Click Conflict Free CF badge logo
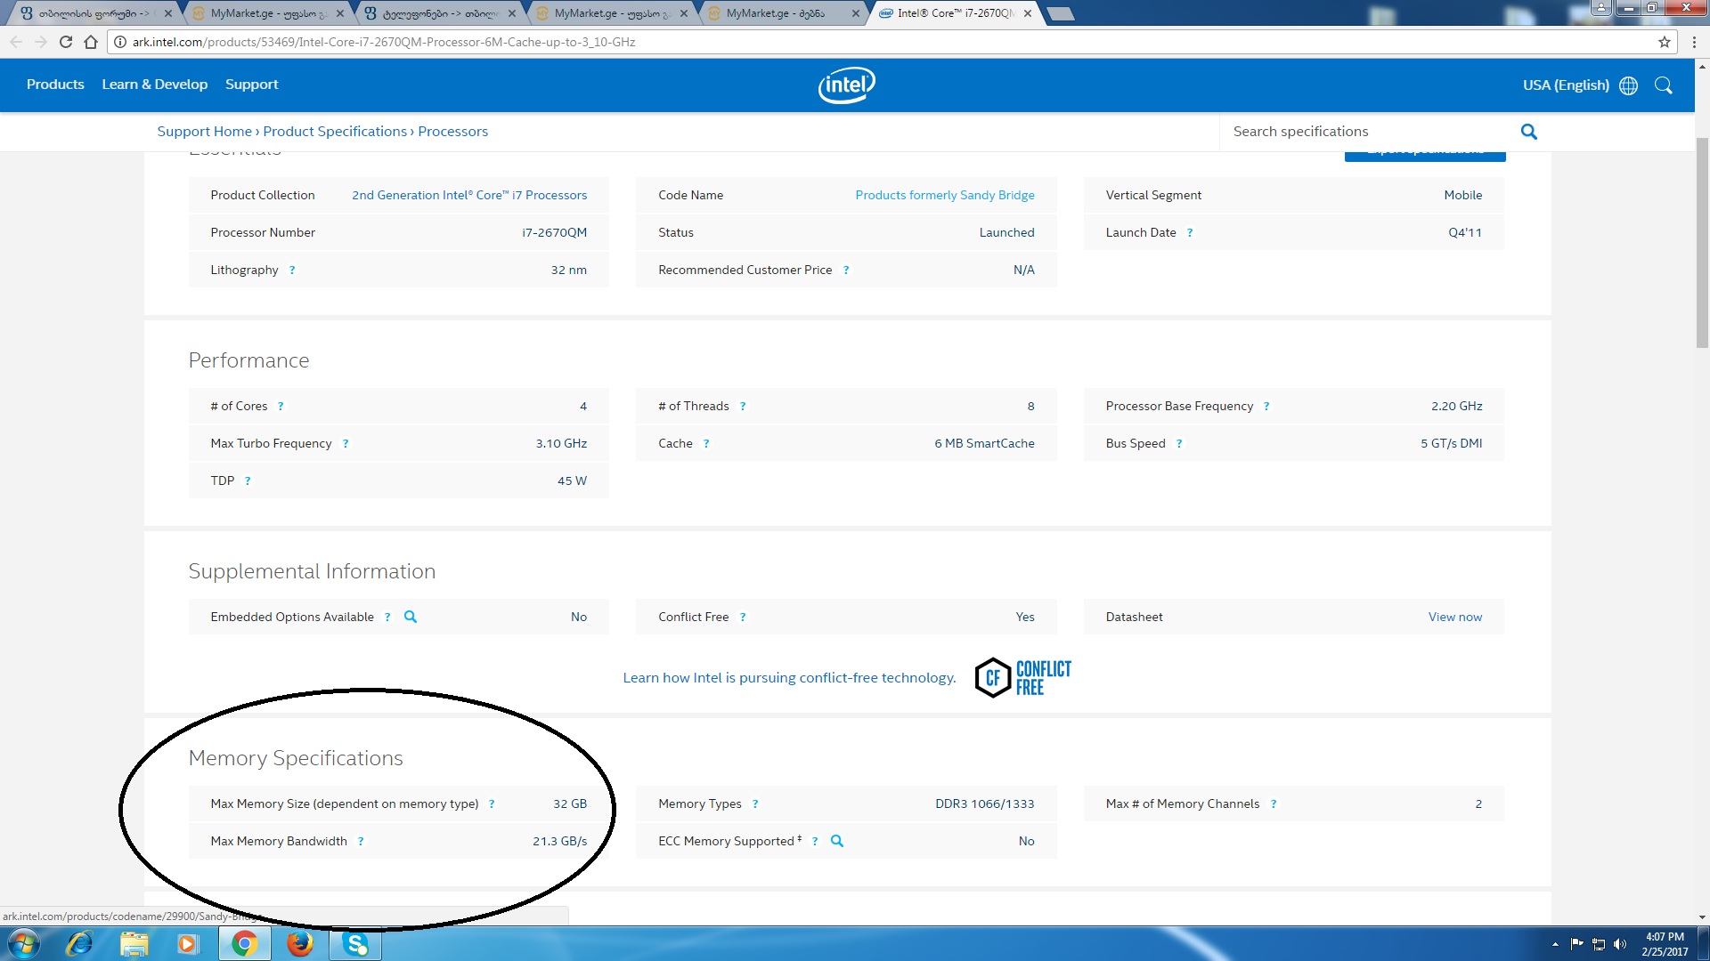1710x961 pixels. [1022, 678]
